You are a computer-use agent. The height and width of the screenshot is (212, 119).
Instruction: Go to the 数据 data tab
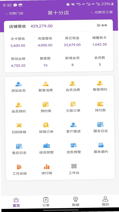[x=76, y=201]
